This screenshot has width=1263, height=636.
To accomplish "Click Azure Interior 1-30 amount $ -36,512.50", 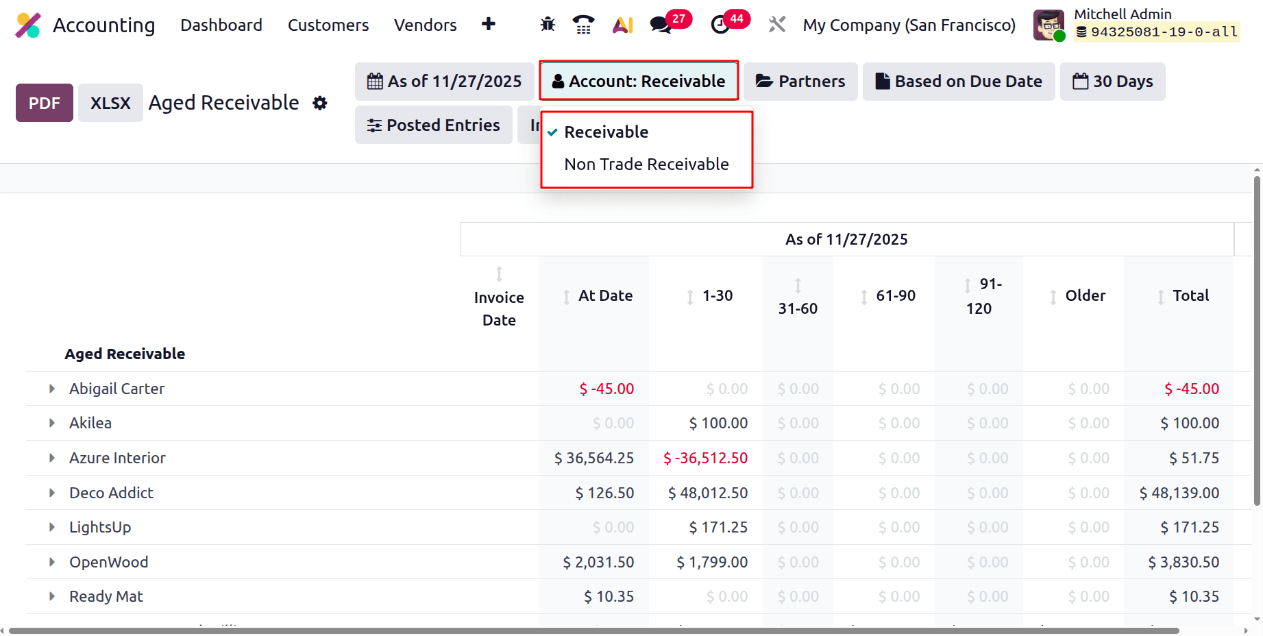I will [705, 458].
